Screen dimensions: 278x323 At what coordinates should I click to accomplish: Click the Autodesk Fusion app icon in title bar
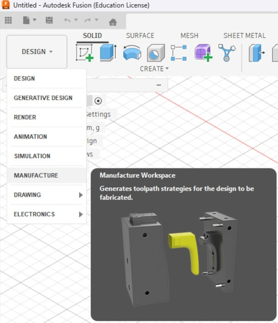(5, 5)
